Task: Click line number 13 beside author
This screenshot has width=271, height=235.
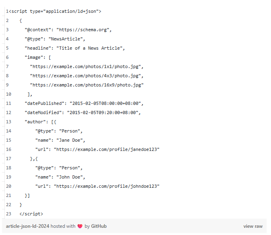Action: (x=8, y=122)
